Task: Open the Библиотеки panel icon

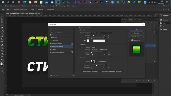Action: pos(161,15)
